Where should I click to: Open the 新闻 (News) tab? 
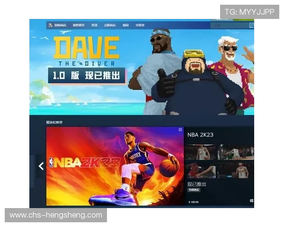(125, 25)
